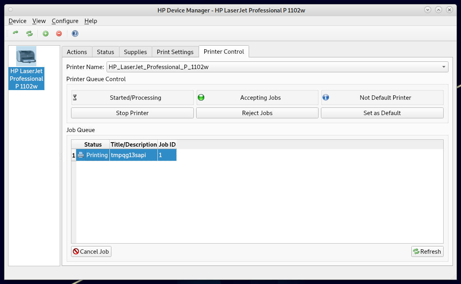Close the HP Device Manager window
This screenshot has height=284, width=461.
pyautogui.click(x=449, y=10)
